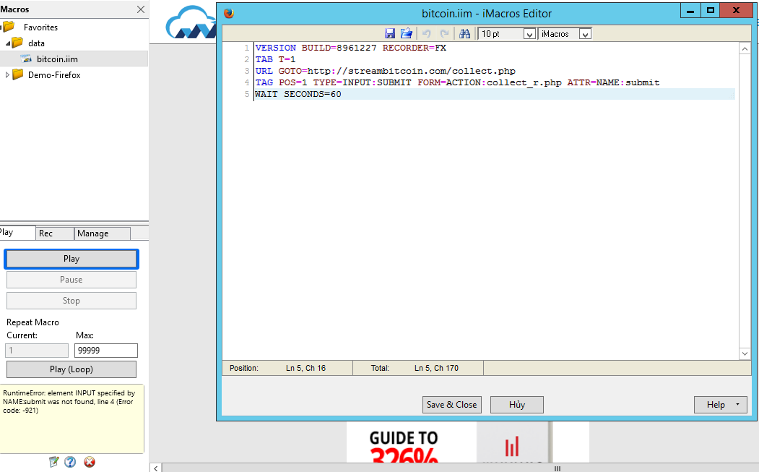Open the font size 10 pt dropdown
Image resolution: width=759 pixels, height=472 pixels.
tap(529, 34)
